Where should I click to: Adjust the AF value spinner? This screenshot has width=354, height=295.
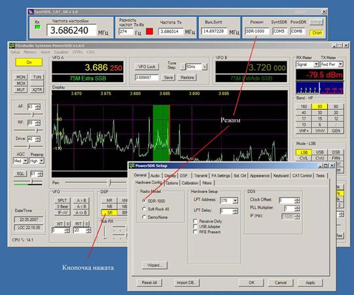(x=38, y=107)
